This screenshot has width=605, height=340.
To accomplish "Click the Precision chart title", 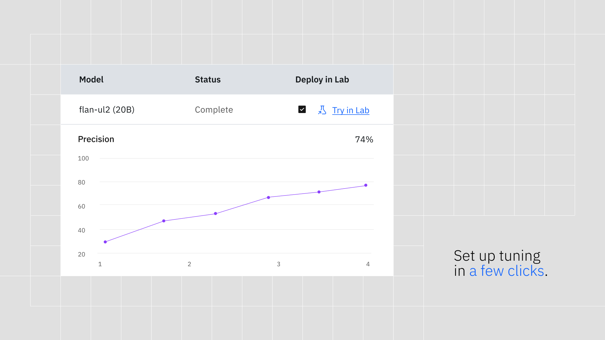I will click(96, 139).
